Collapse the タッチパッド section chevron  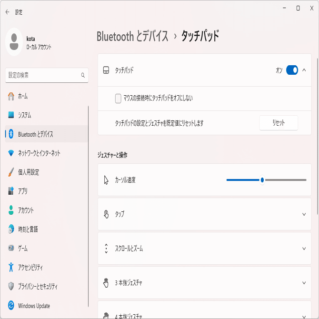[x=304, y=70]
